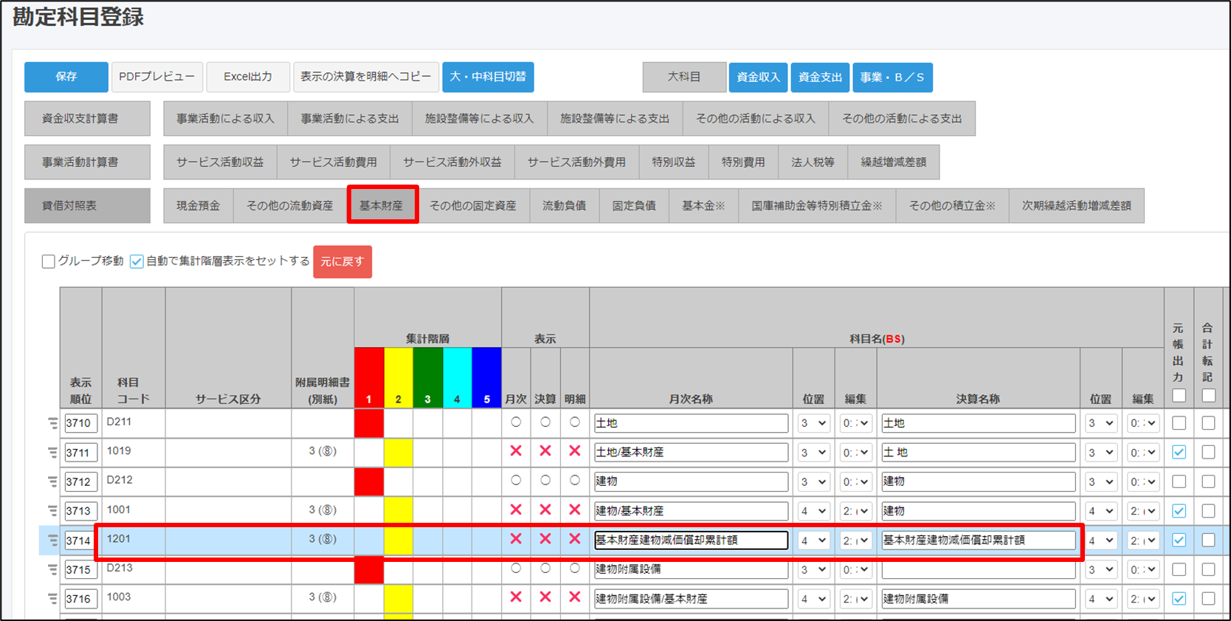This screenshot has height=621, width=1231.
Task: Toggle the 合計転記 header checkbox
Action: (1208, 396)
